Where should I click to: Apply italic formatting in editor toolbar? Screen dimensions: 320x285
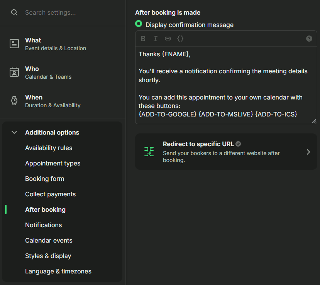coord(156,39)
